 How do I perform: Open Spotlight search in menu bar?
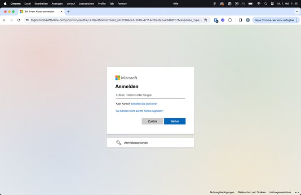click(x=266, y=4)
